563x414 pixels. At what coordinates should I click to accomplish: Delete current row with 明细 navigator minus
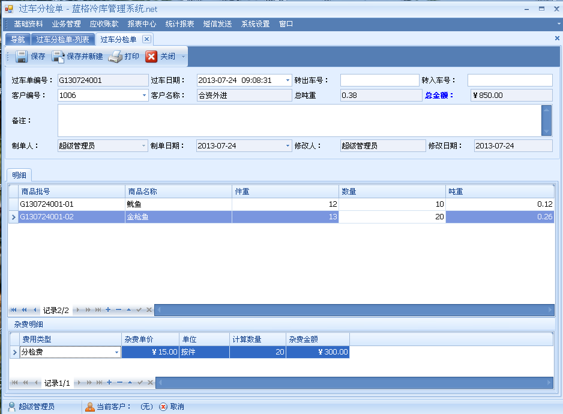coord(118,310)
